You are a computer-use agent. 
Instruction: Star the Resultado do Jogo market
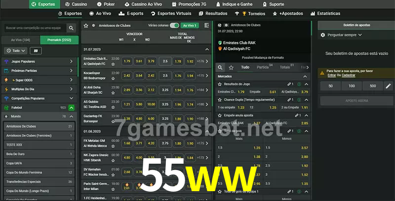pos(220,84)
